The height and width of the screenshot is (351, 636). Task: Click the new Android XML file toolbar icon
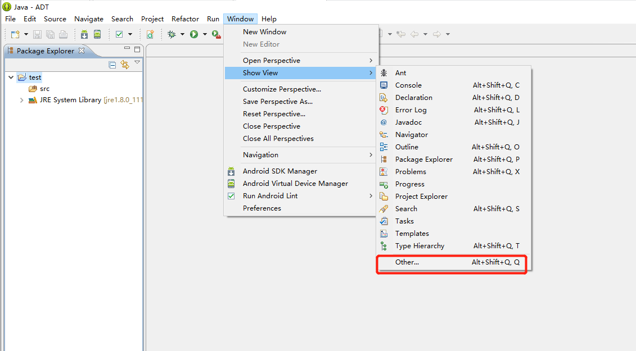pyautogui.click(x=150, y=34)
